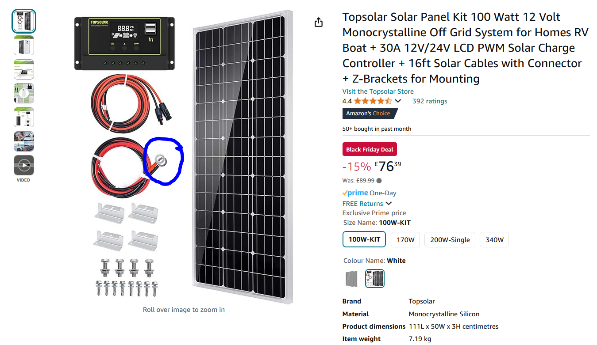Select the second product thumbnail
The image size is (597, 345).
24,45
